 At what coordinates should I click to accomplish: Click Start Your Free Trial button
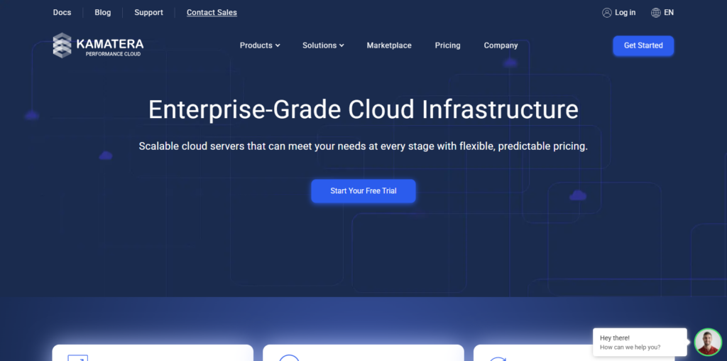point(363,190)
